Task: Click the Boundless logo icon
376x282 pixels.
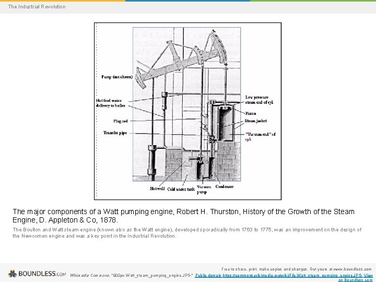Action: pos(13,274)
